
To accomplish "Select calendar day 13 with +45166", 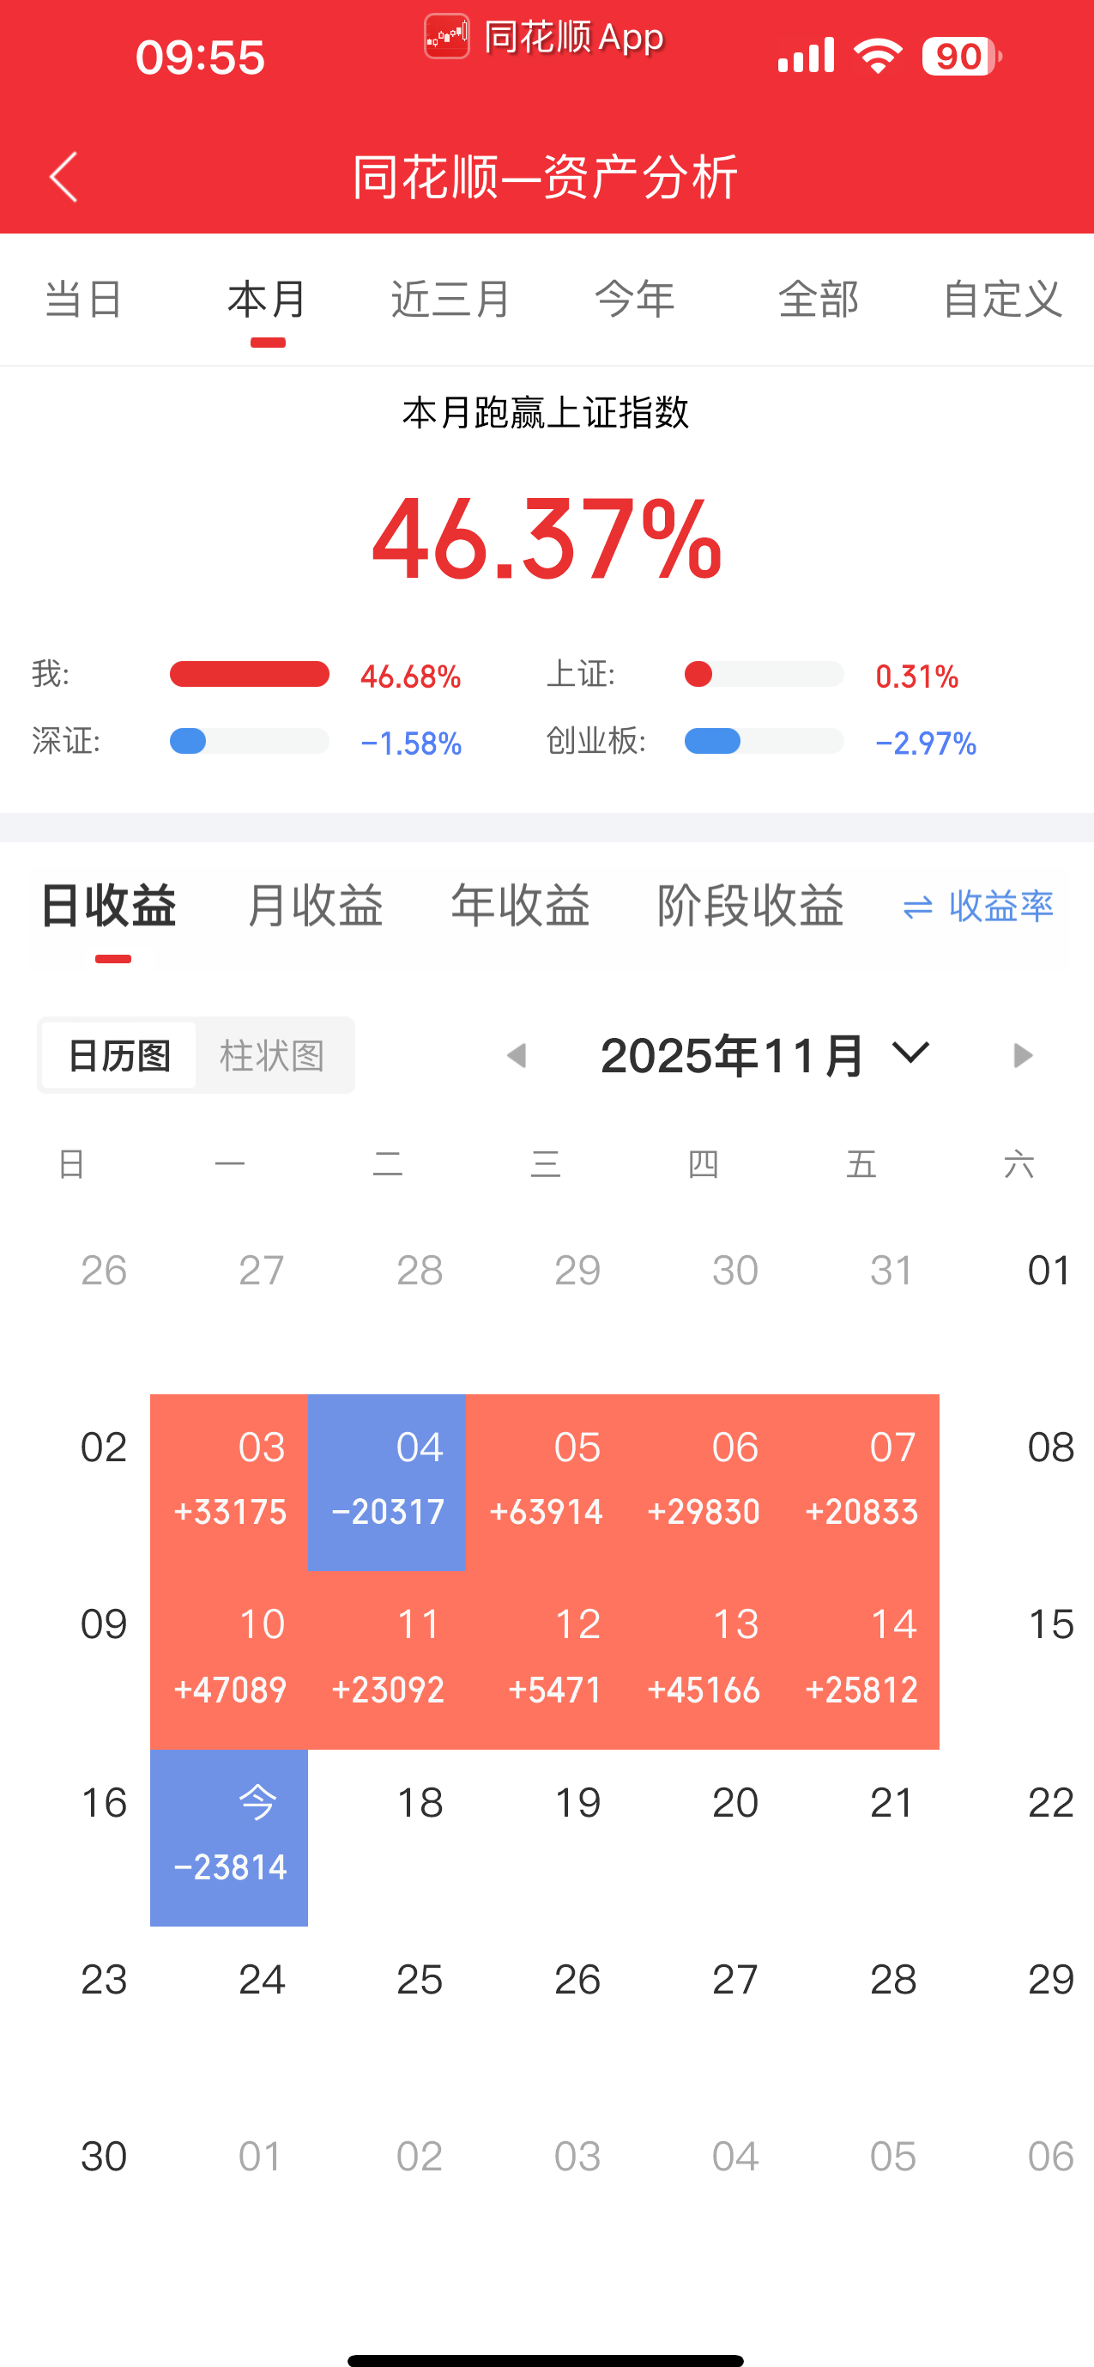I will (x=703, y=1660).
